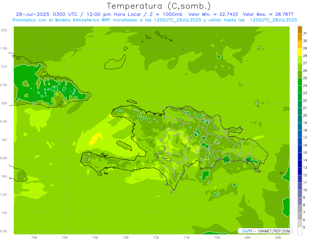
Task: Click Great Inagua island outline north of Haiti
Action: point(115,62)
